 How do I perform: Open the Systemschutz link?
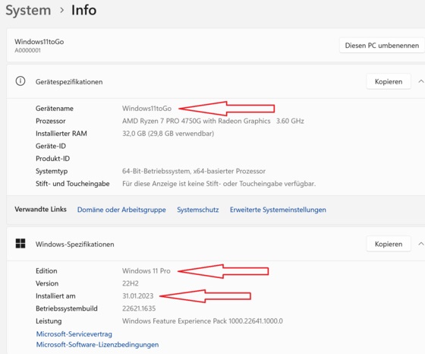pyautogui.click(x=198, y=210)
